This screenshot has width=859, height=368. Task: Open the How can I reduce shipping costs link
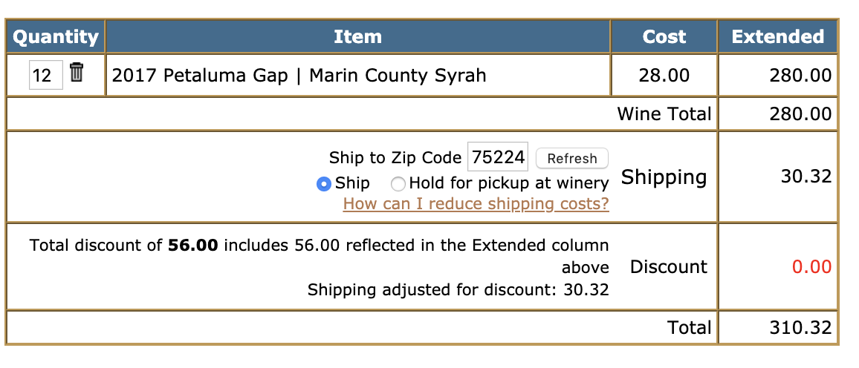point(476,204)
